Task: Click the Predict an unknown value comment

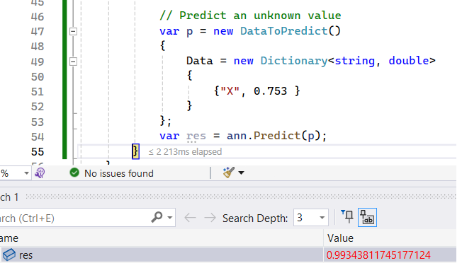Action: coord(250,16)
